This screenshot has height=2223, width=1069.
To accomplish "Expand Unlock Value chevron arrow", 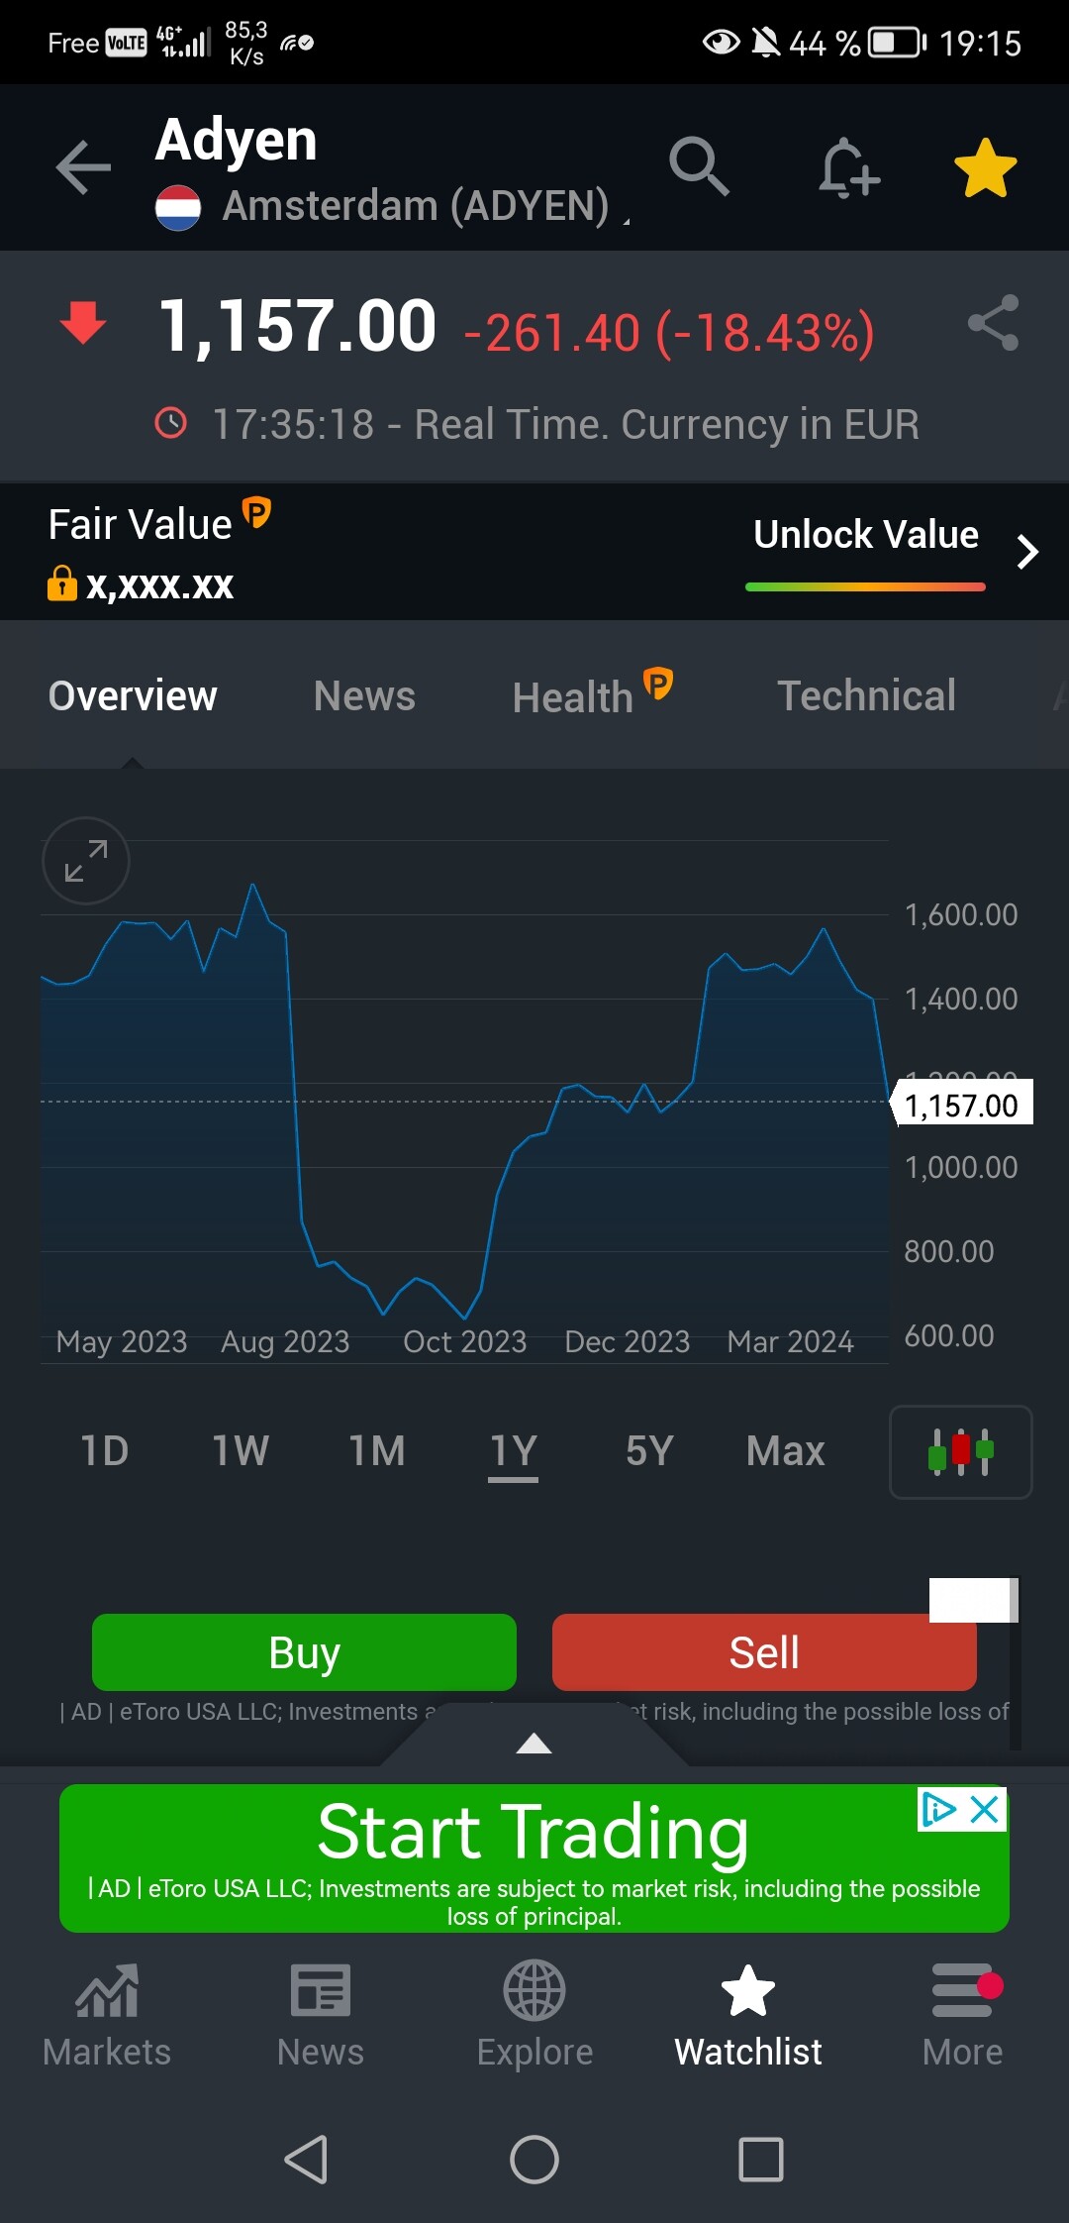I will pos(1027,552).
